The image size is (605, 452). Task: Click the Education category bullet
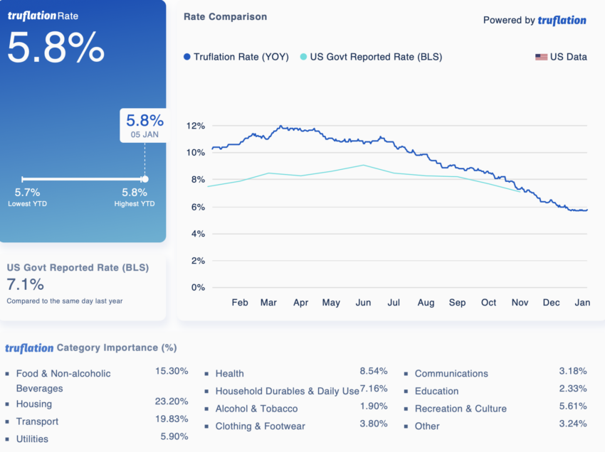[406, 391]
